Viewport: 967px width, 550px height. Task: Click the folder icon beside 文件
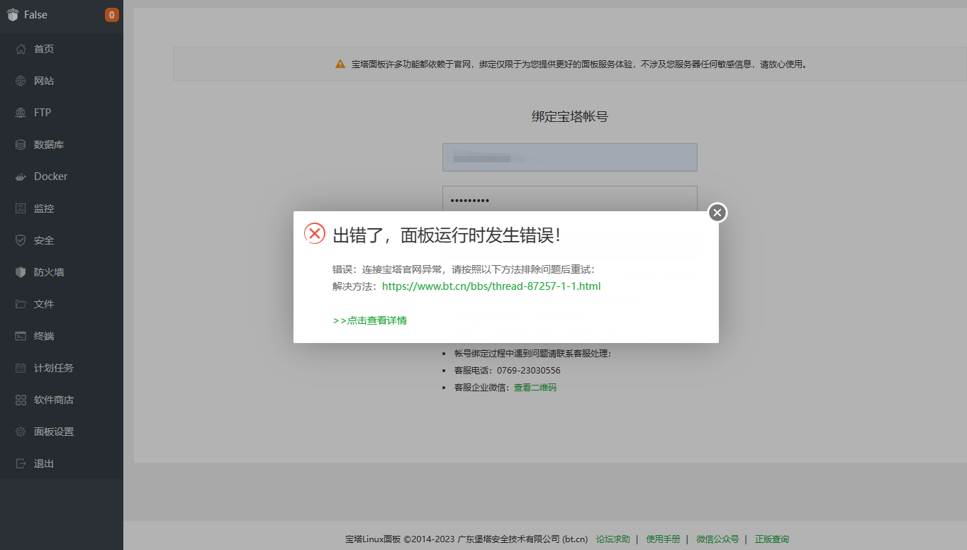coord(21,304)
